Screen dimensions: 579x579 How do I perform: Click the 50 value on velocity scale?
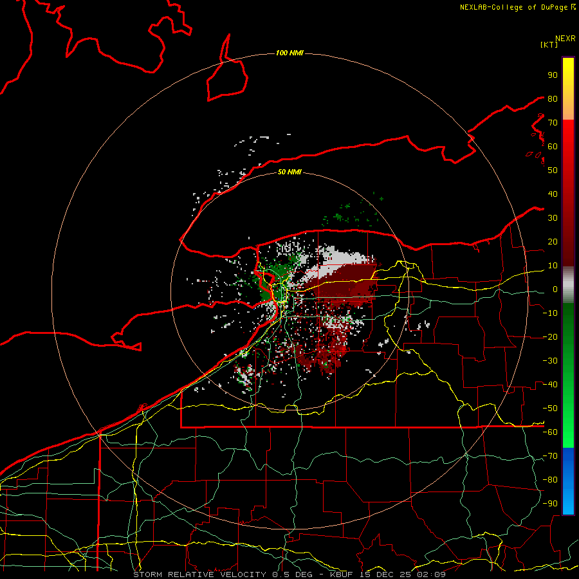553,170
